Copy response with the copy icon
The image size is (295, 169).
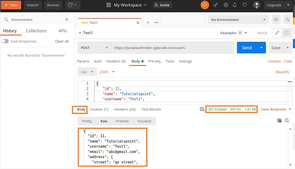[x=279, y=121]
